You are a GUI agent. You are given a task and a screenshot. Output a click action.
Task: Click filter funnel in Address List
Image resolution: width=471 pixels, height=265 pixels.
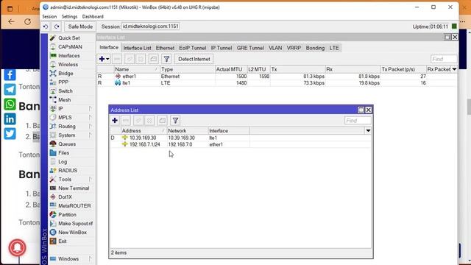(175, 121)
